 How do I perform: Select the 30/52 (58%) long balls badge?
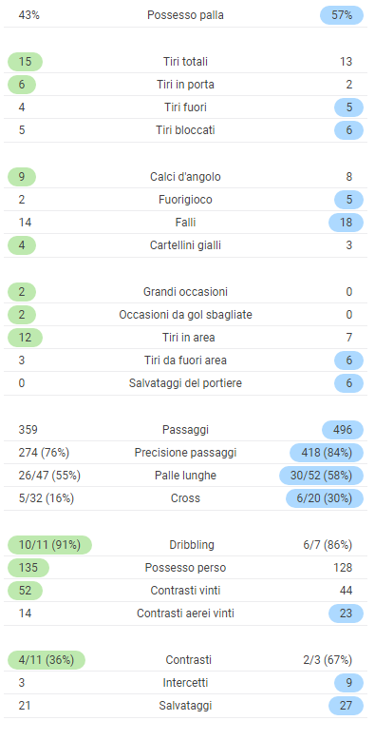(x=321, y=476)
